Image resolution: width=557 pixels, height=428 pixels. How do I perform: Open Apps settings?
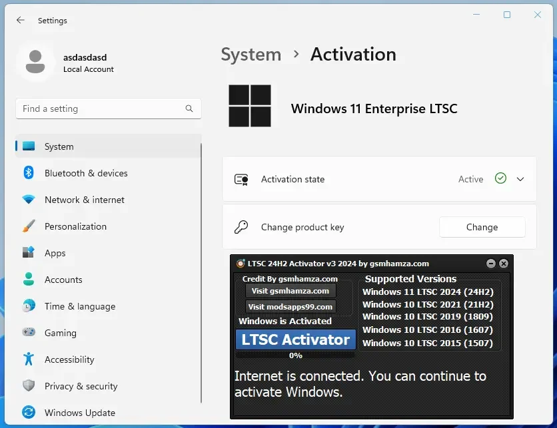coord(55,253)
